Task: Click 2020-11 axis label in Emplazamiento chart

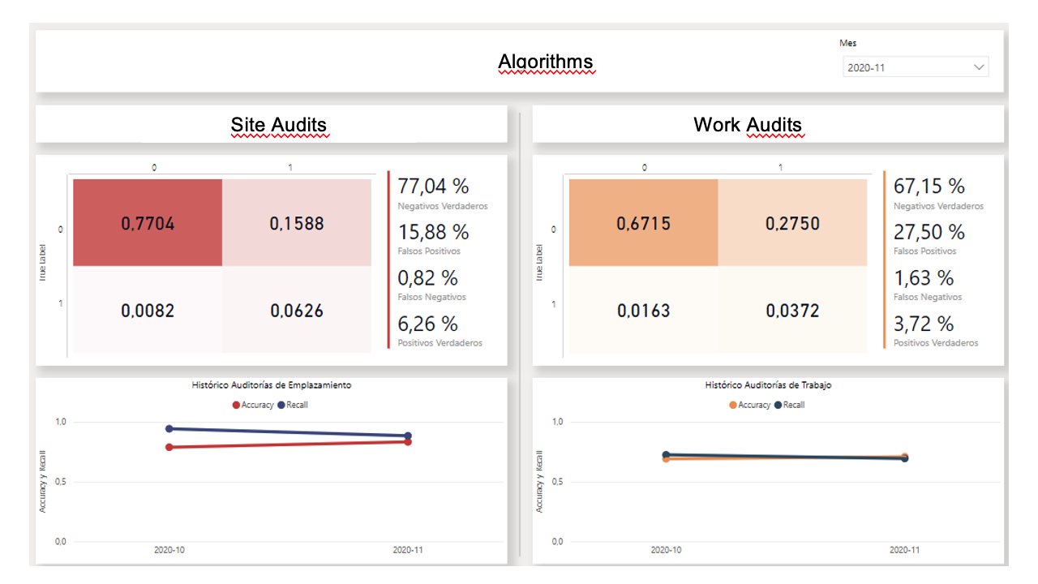Action: pos(408,549)
